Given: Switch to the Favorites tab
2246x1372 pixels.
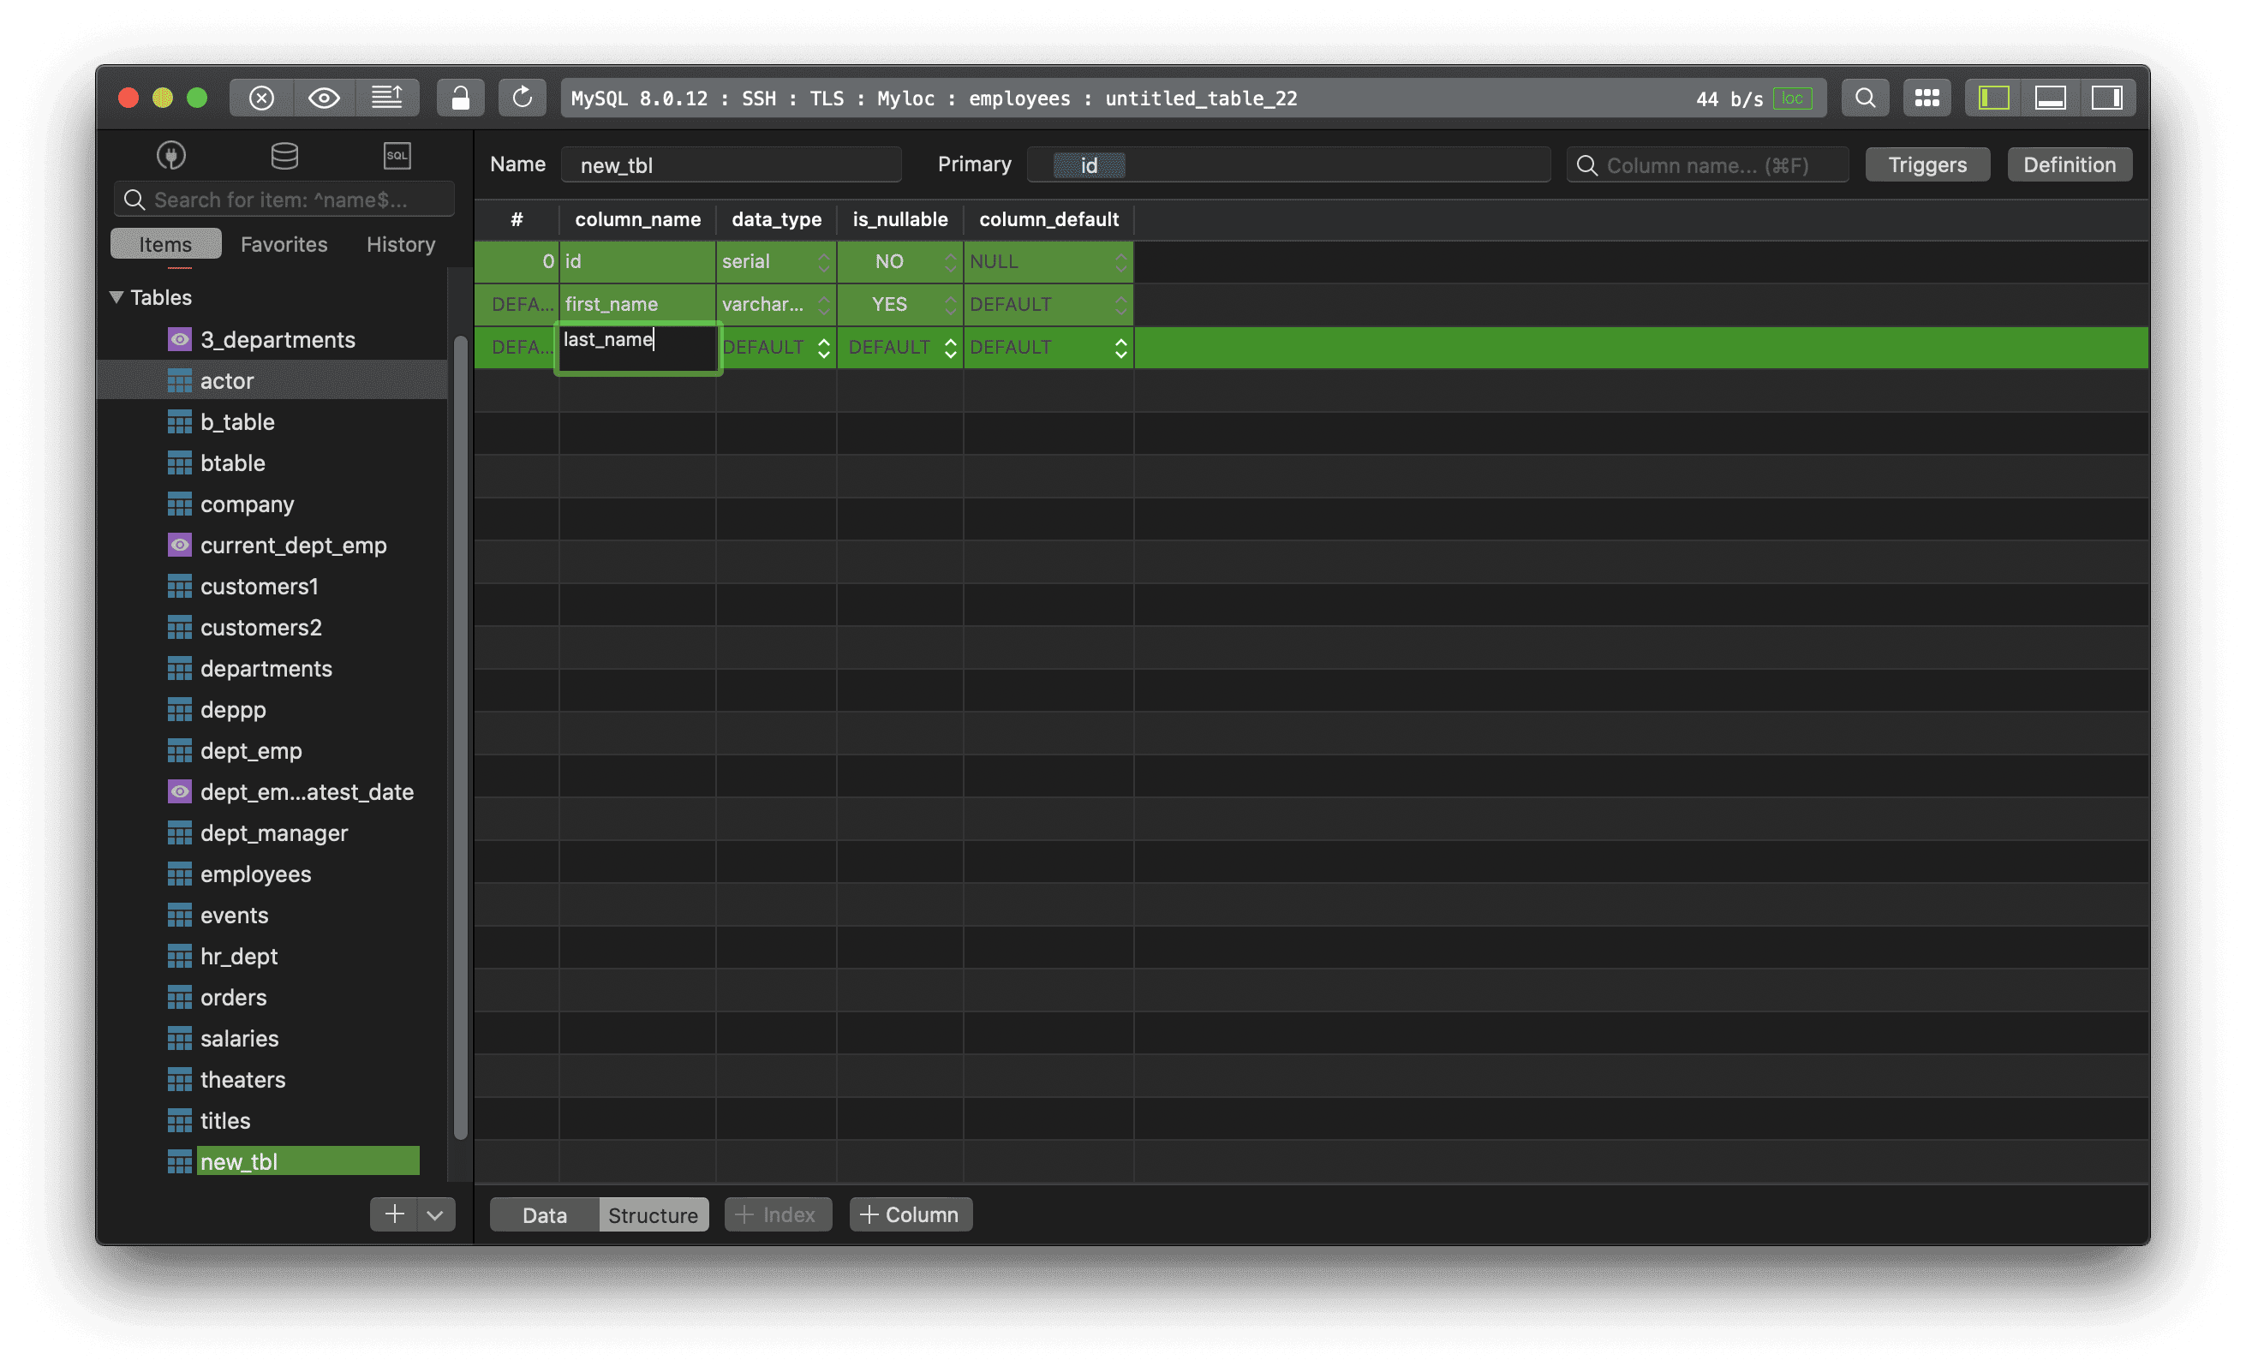Looking at the screenshot, I should pos(284,244).
